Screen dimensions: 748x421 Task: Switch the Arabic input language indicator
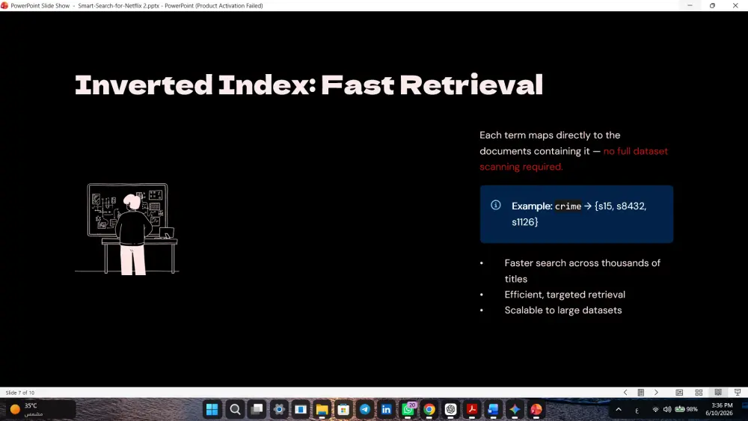637,410
